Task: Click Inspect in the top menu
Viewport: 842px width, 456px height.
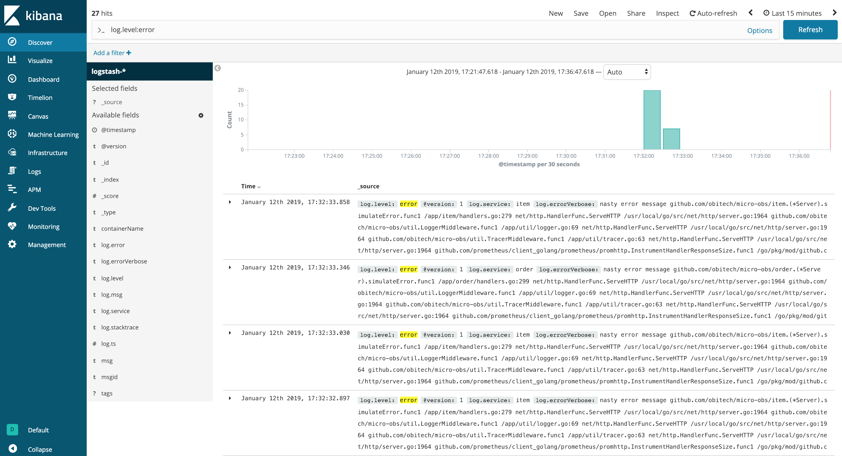Action: click(667, 13)
